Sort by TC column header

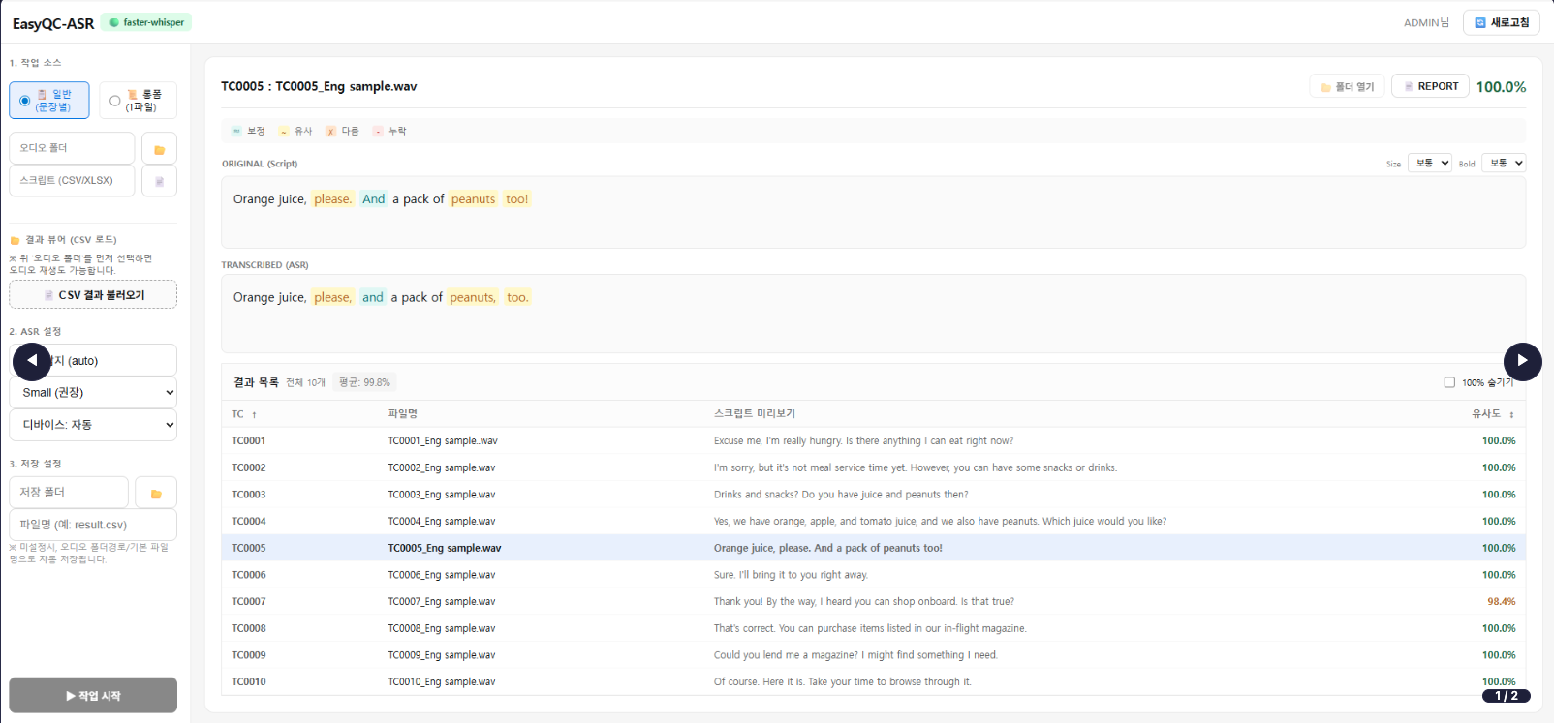coord(243,414)
